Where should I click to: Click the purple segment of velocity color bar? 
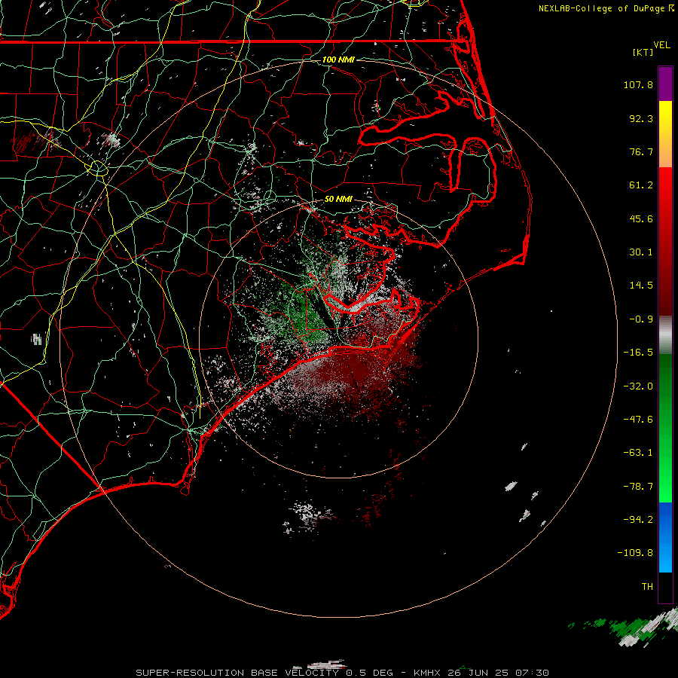point(665,84)
